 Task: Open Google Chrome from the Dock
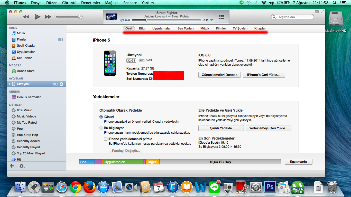pos(76,187)
